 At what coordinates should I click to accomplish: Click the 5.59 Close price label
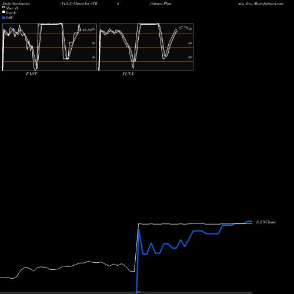tap(266, 222)
